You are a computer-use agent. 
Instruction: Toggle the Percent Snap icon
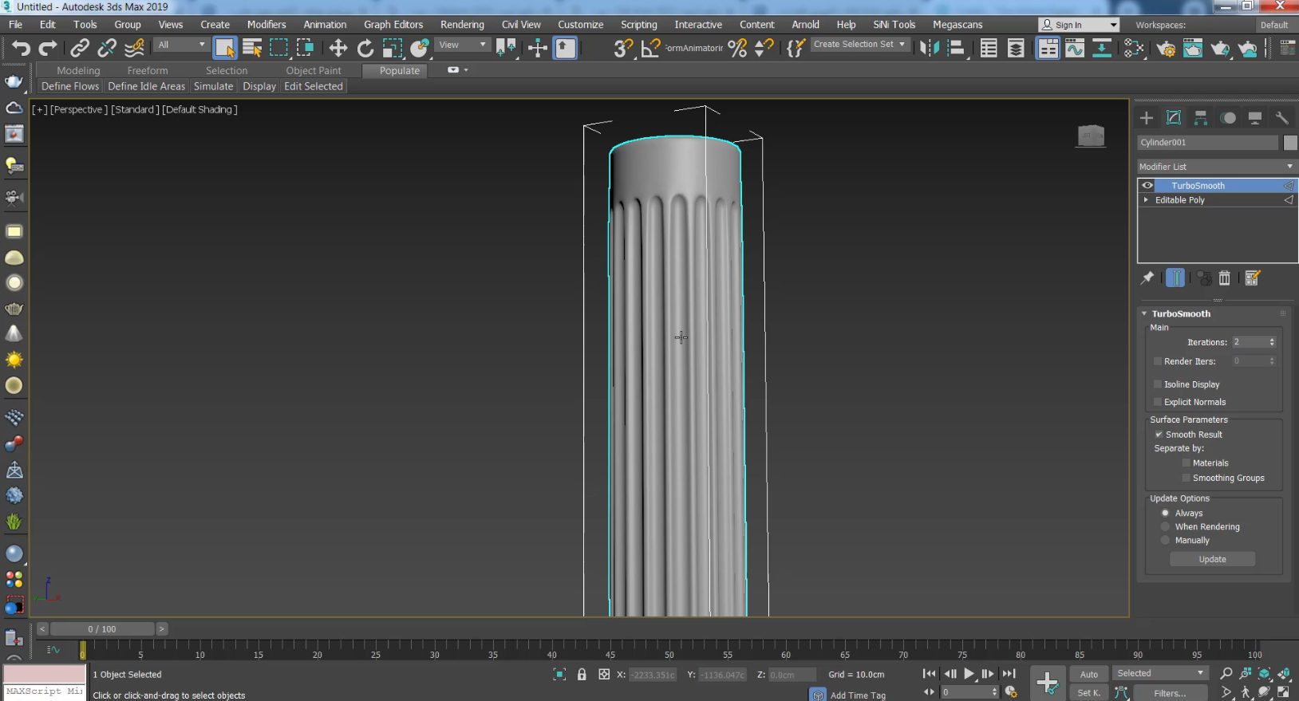point(737,49)
